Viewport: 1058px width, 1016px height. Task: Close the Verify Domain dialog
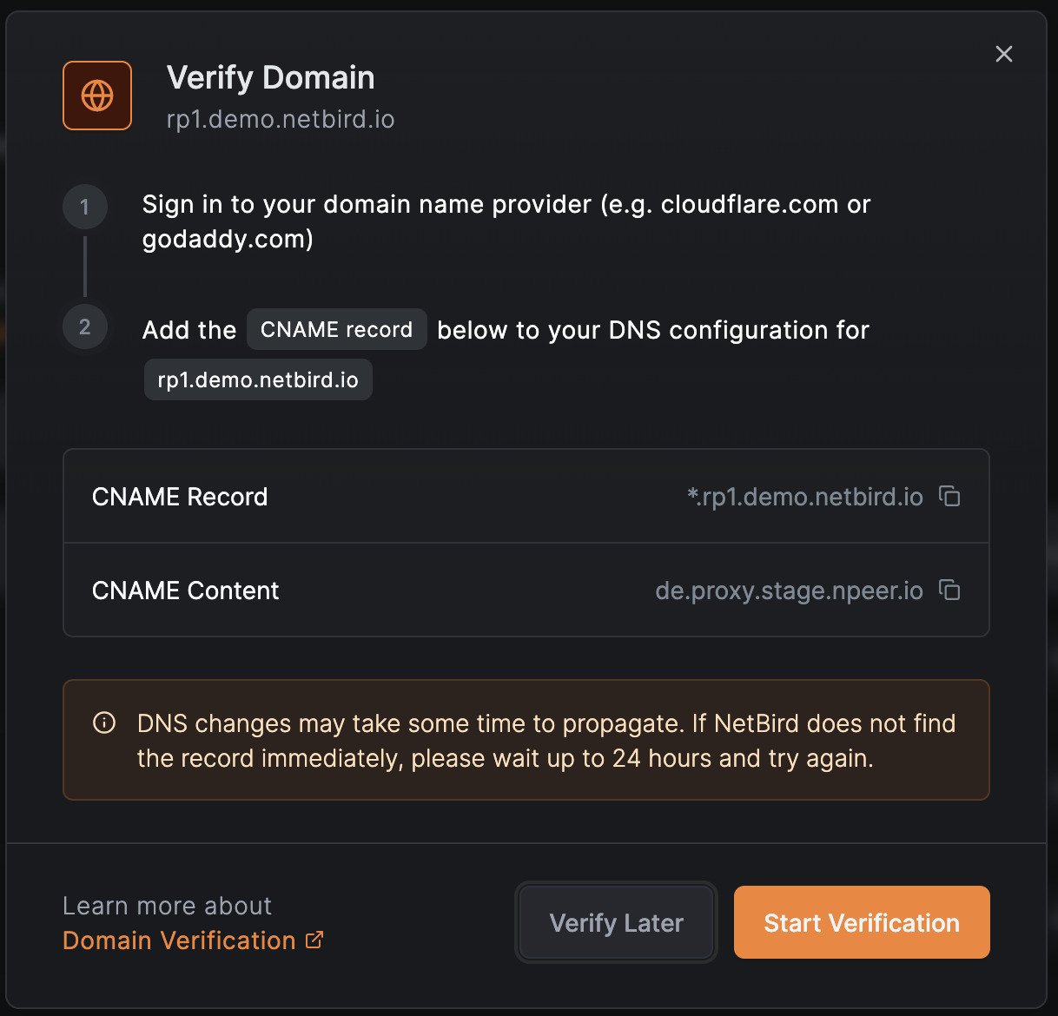(1004, 54)
